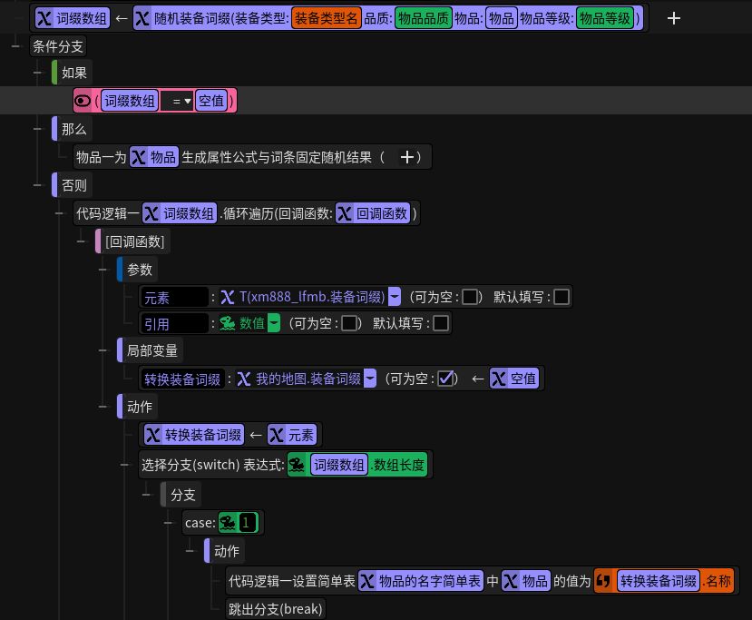Click the 词缀数组 chip in the condition
Viewport: 752px width, 620px height.
pos(130,101)
